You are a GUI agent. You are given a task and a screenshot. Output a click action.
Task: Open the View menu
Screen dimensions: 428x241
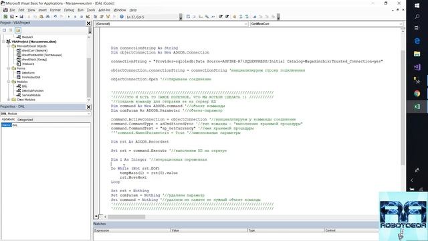pyautogui.click(x=31, y=10)
